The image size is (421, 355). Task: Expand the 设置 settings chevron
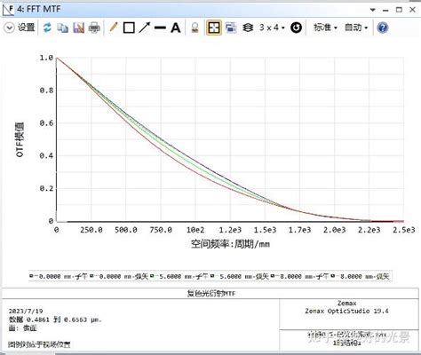coord(9,28)
